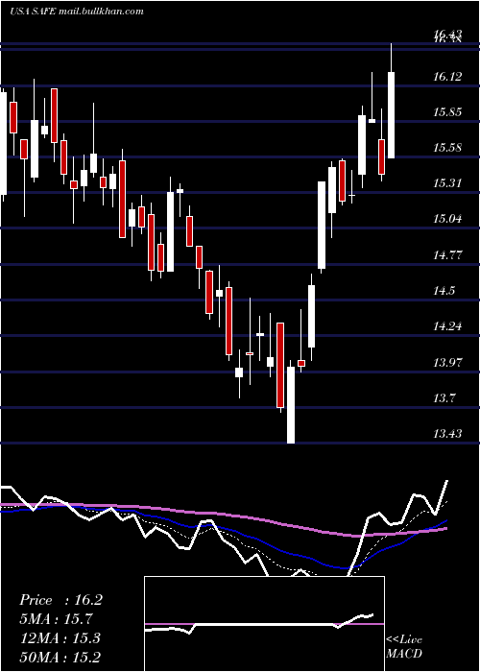
Task: Click the USA SAFE mail.bullkhan.com title text
Action: pyautogui.click(x=76, y=12)
